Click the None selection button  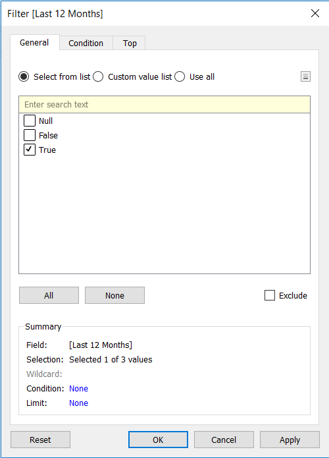[114, 295]
